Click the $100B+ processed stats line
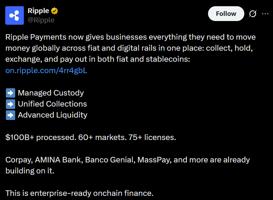This screenshot has width=273, height=200. [x=91, y=137]
